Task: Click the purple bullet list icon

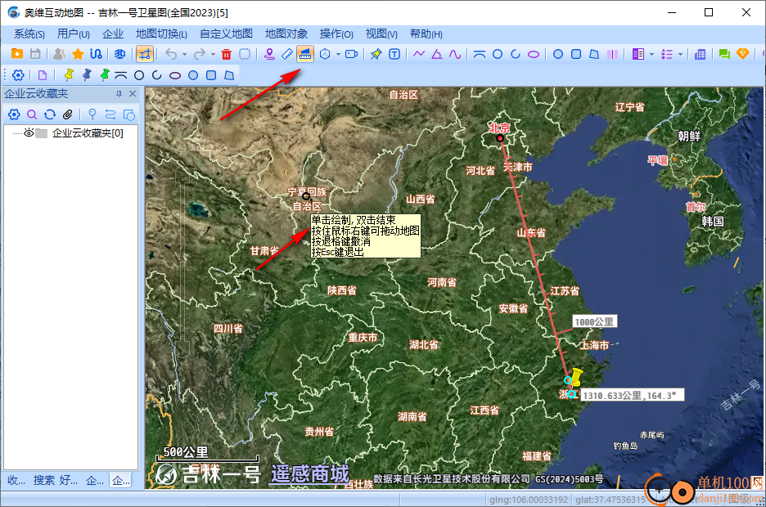Action: 667,54
